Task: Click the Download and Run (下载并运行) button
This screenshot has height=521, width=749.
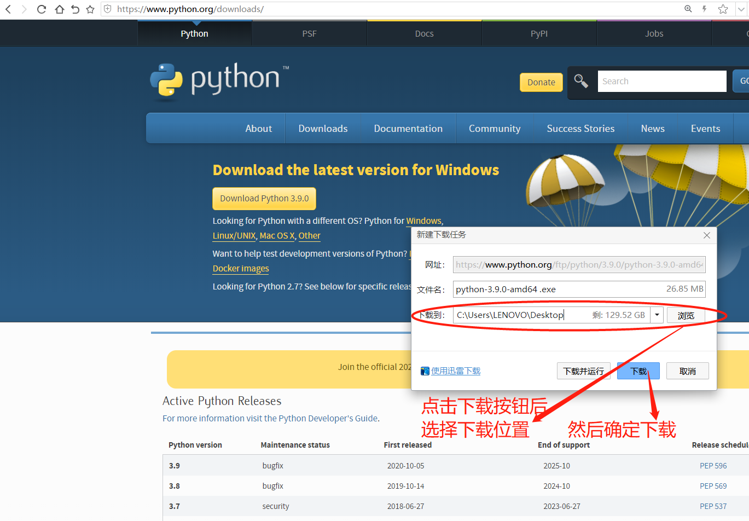Action: point(584,371)
